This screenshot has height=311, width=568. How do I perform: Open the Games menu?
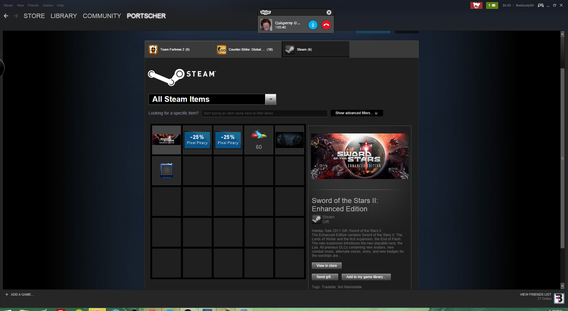coord(48,5)
